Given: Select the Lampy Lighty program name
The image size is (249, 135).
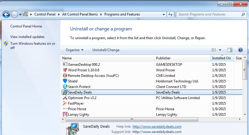Looking at the screenshot, I should (x=79, y=115).
